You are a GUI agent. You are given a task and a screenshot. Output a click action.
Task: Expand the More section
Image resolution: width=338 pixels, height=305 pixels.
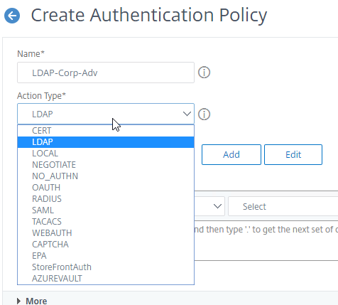point(32,301)
